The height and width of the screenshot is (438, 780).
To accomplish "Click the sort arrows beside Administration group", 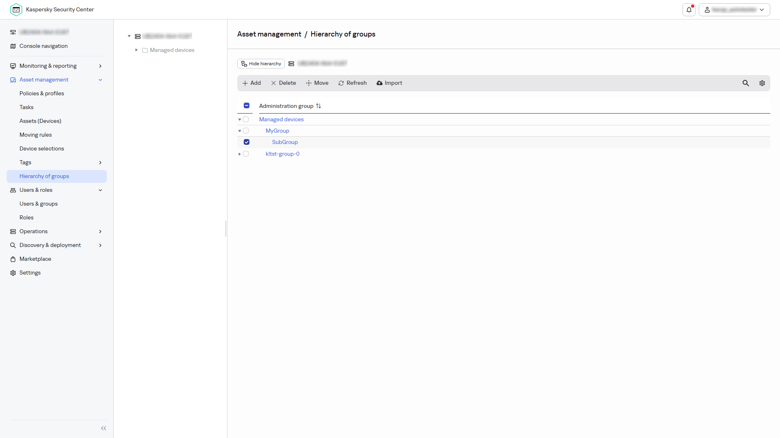I will pos(318,106).
